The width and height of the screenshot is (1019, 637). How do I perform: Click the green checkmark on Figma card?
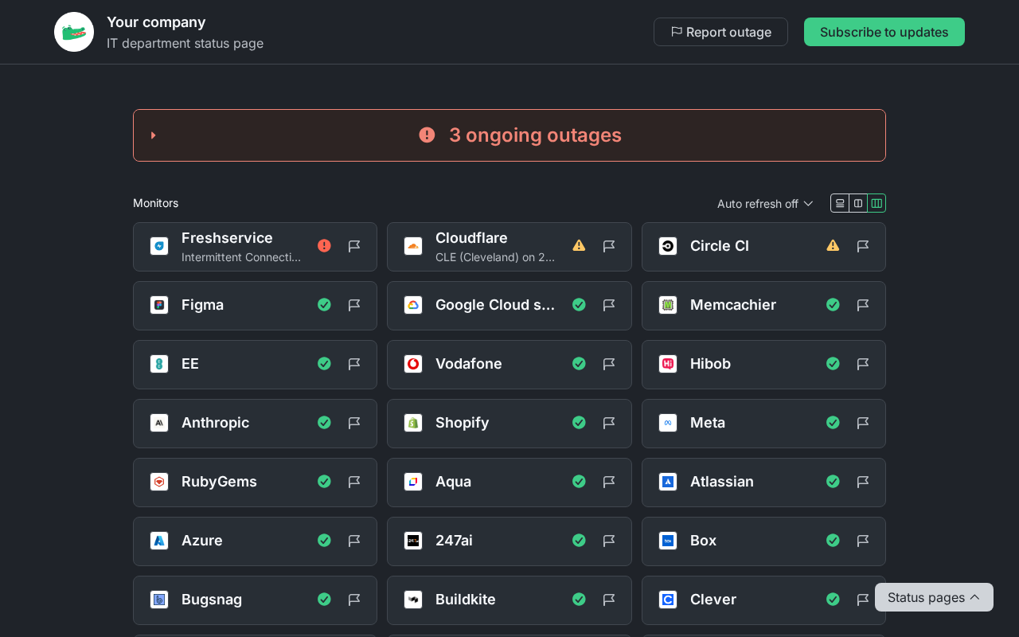pyautogui.click(x=324, y=304)
